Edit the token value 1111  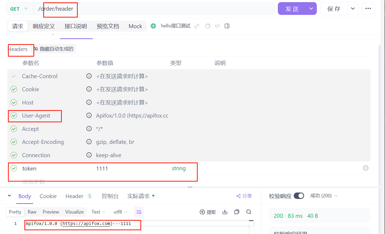(102, 168)
